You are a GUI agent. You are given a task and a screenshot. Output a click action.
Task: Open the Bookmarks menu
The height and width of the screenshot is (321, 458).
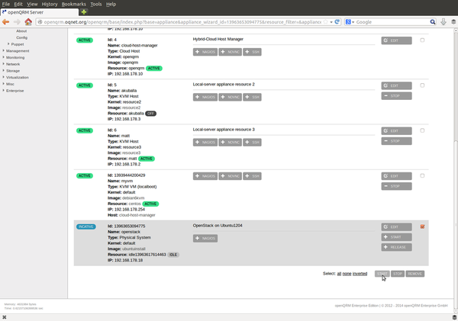pyautogui.click(x=73, y=4)
